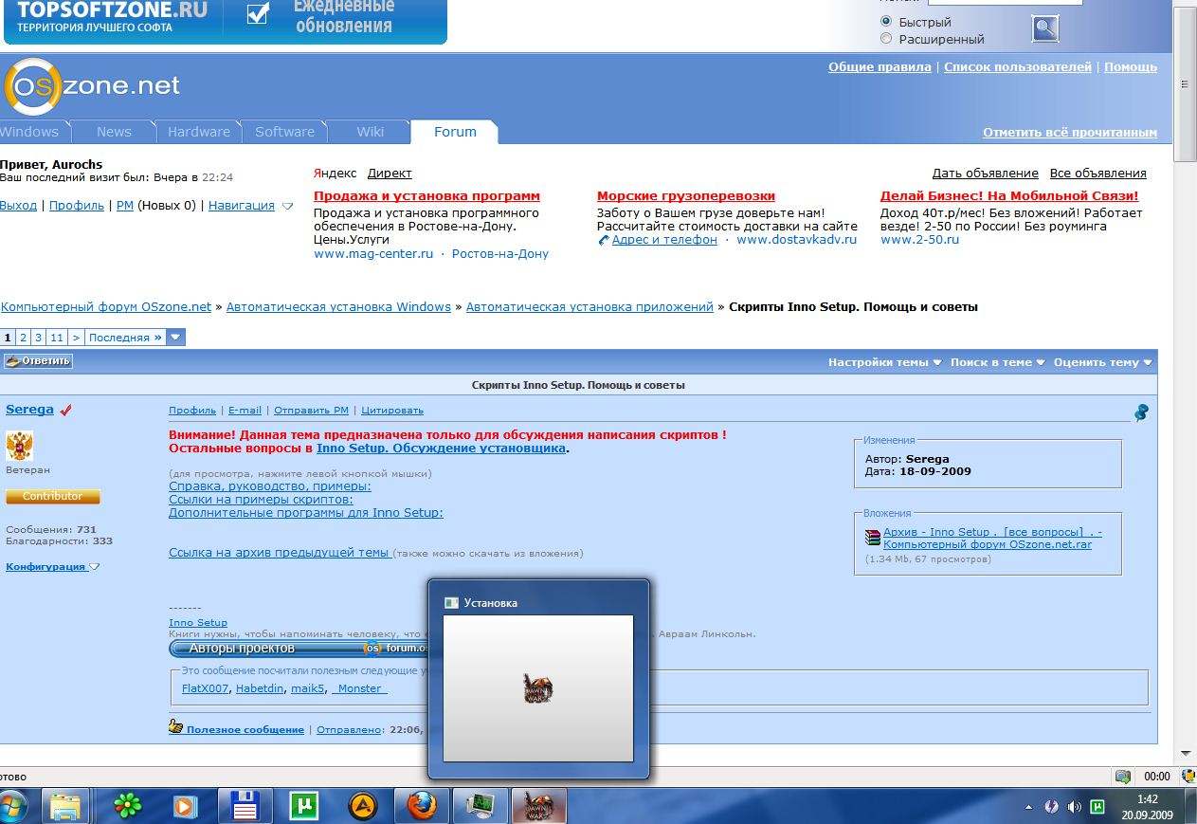Open the RAR archive attachment icon
Viewport: 1197px width, 824px height.
pyautogui.click(x=873, y=538)
